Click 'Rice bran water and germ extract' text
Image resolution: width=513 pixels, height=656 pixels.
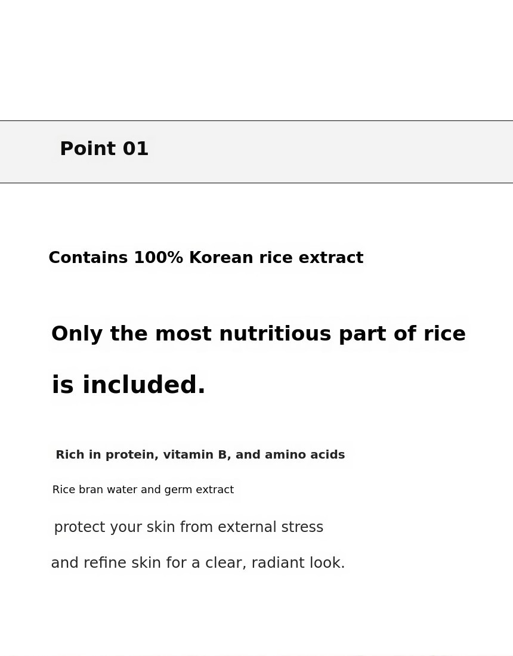coord(143,490)
